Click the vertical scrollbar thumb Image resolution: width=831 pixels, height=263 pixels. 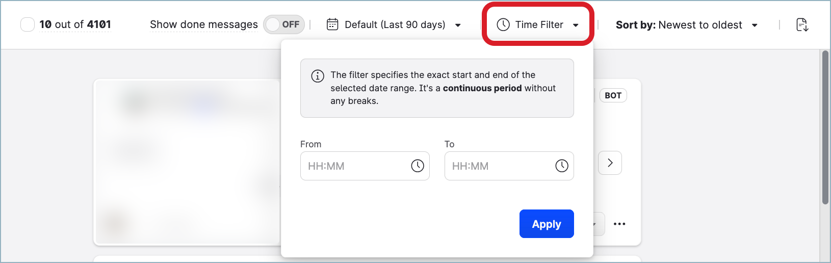pyautogui.click(x=825, y=127)
